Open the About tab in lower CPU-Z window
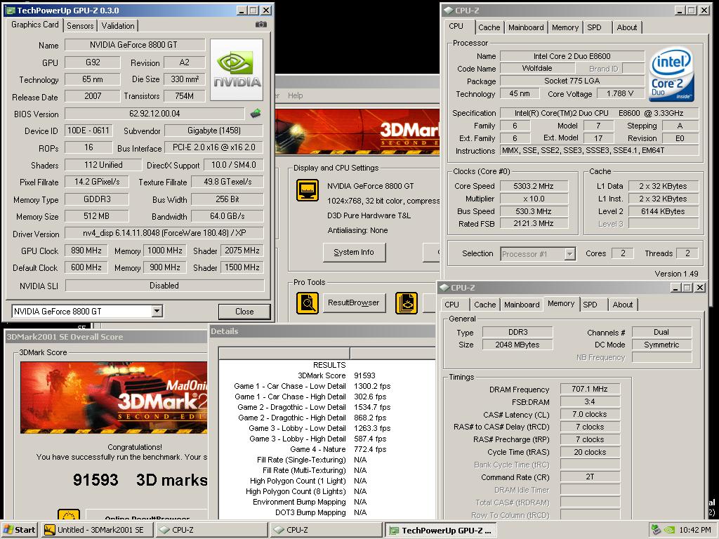The image size is (719, 539). [x=622, y=305]
